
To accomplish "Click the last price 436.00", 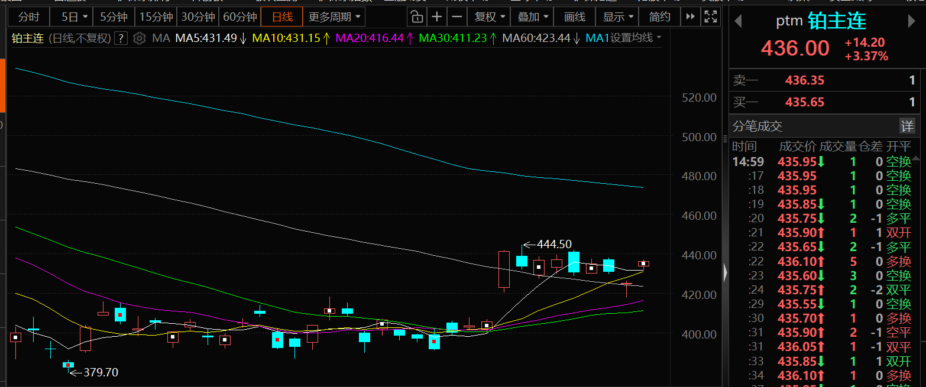I will coord(795,48).
